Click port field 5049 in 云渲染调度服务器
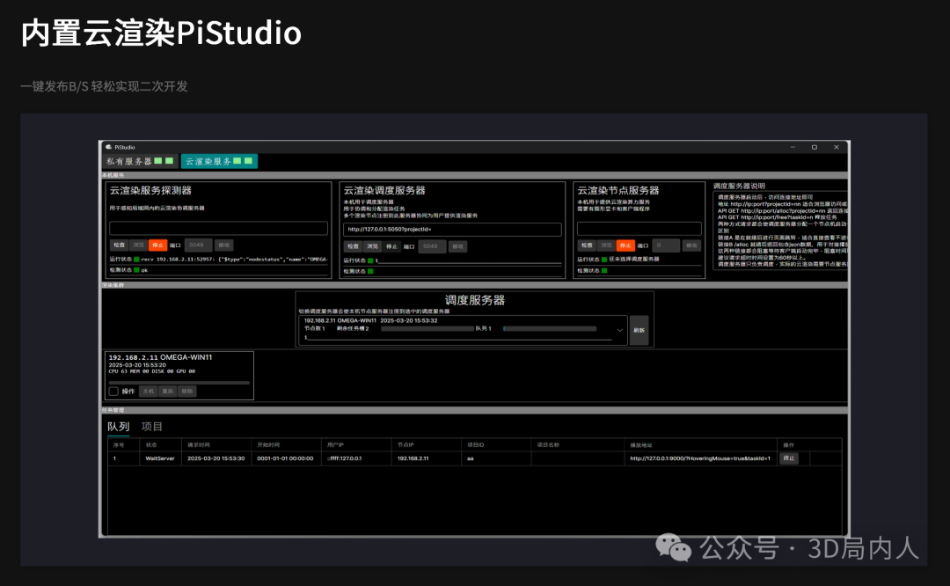 (432, 246)
